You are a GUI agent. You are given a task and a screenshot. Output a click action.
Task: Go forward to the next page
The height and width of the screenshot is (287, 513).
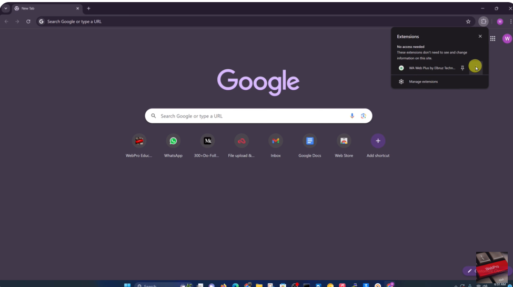click(x=17, y=22)
